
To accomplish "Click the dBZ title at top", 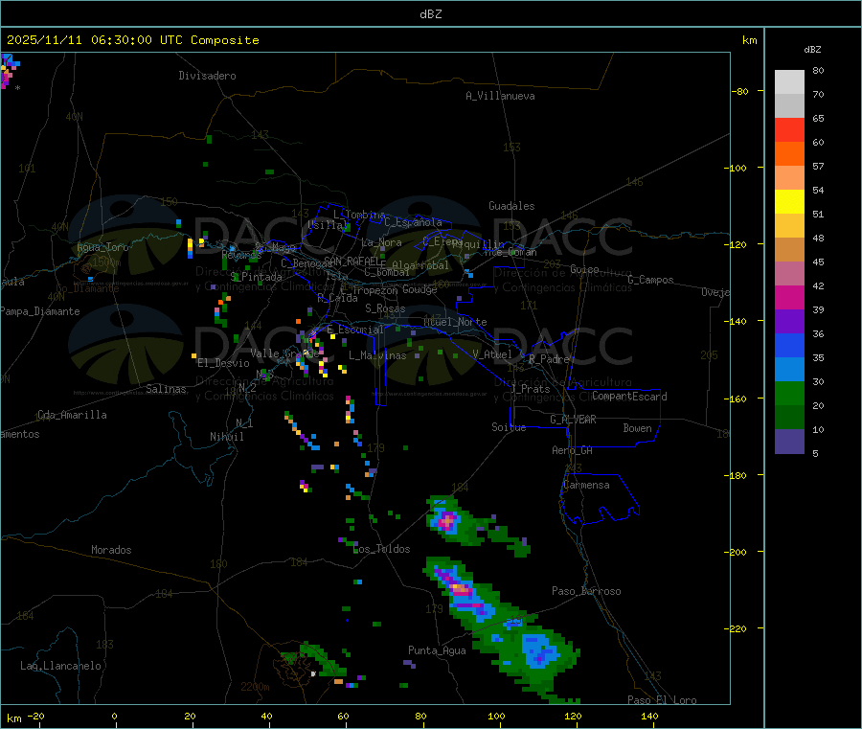I will pyautogui.click(x=430, y=14).
